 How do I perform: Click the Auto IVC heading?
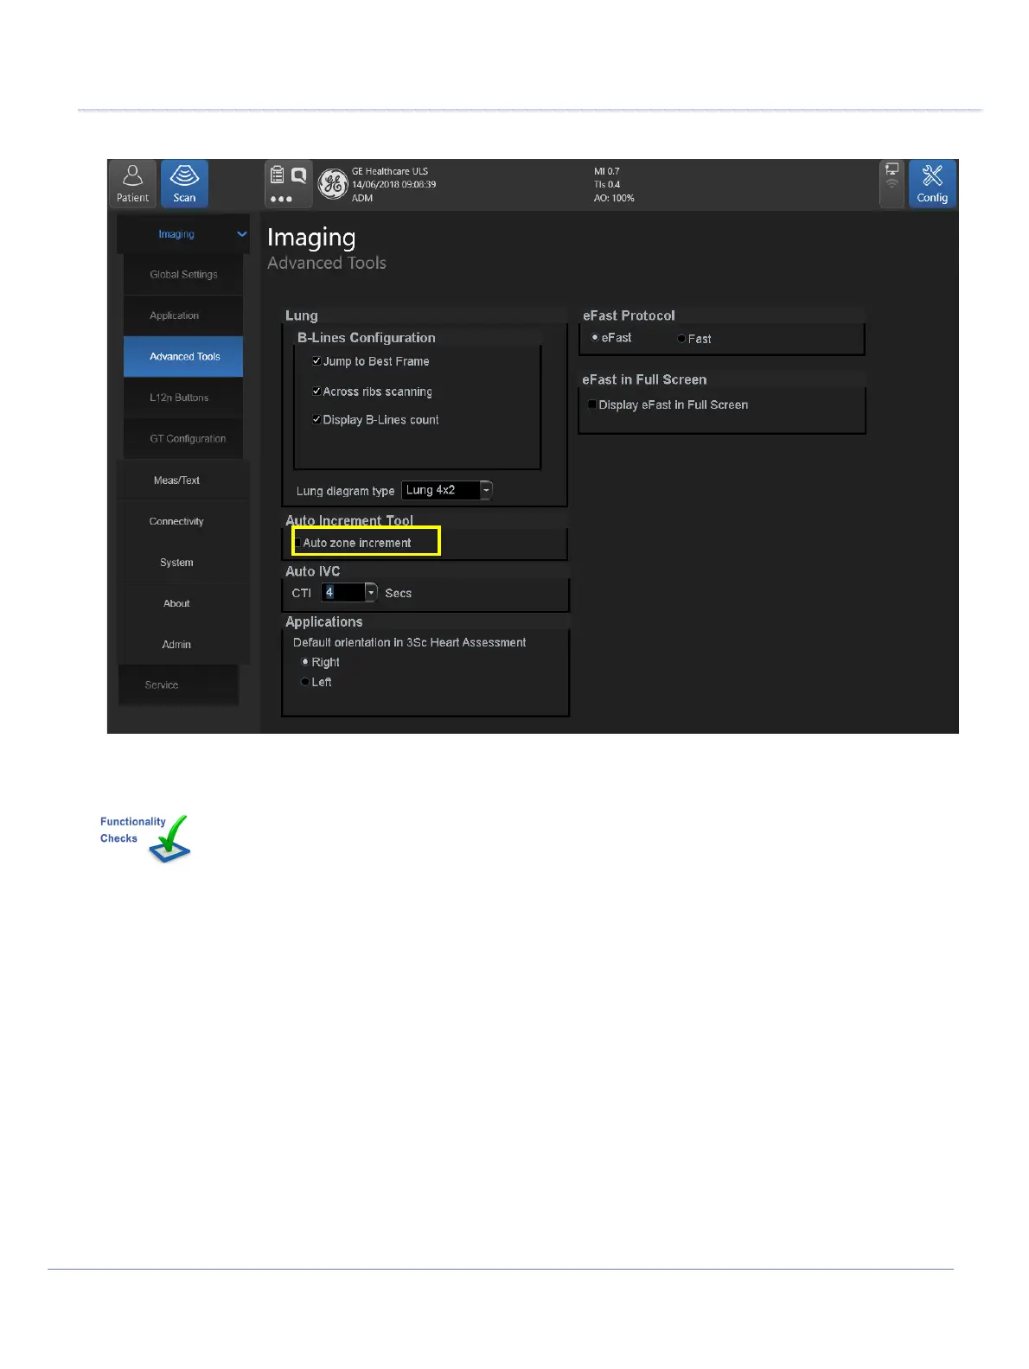[313, 571]
